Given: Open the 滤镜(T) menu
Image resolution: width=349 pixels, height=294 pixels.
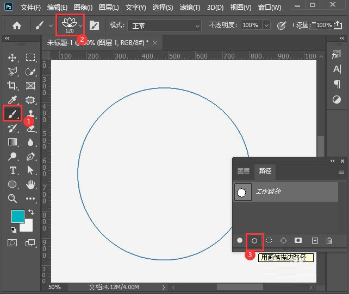Looking at the screenshot, I should pyautogui.click(x=189, y=8).
